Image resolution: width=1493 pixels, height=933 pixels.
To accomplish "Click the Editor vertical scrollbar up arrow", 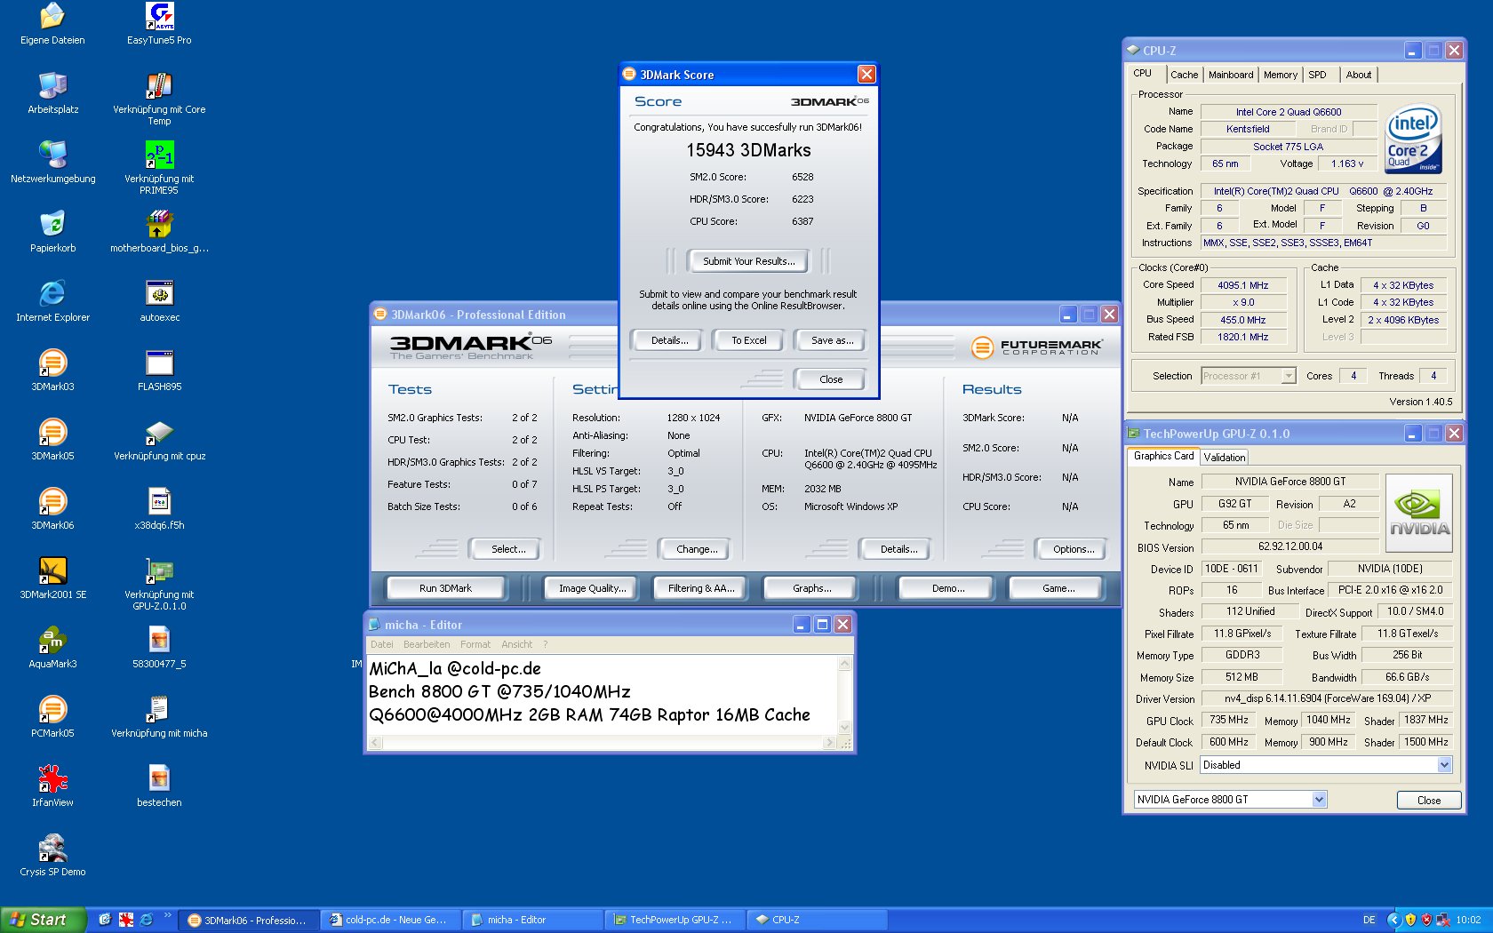I will [845, 663].
